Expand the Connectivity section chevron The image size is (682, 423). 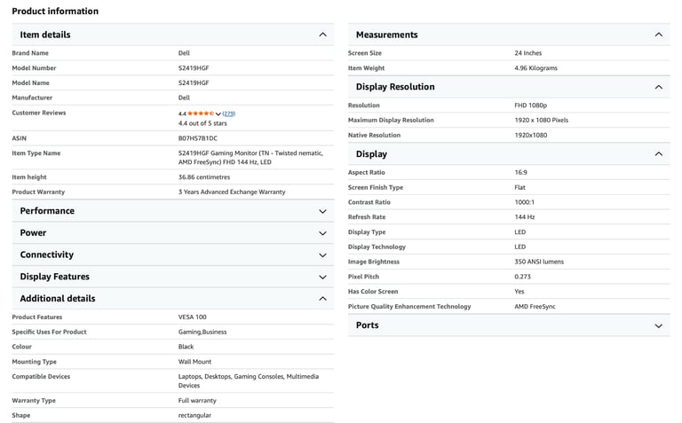coord(322,255)
